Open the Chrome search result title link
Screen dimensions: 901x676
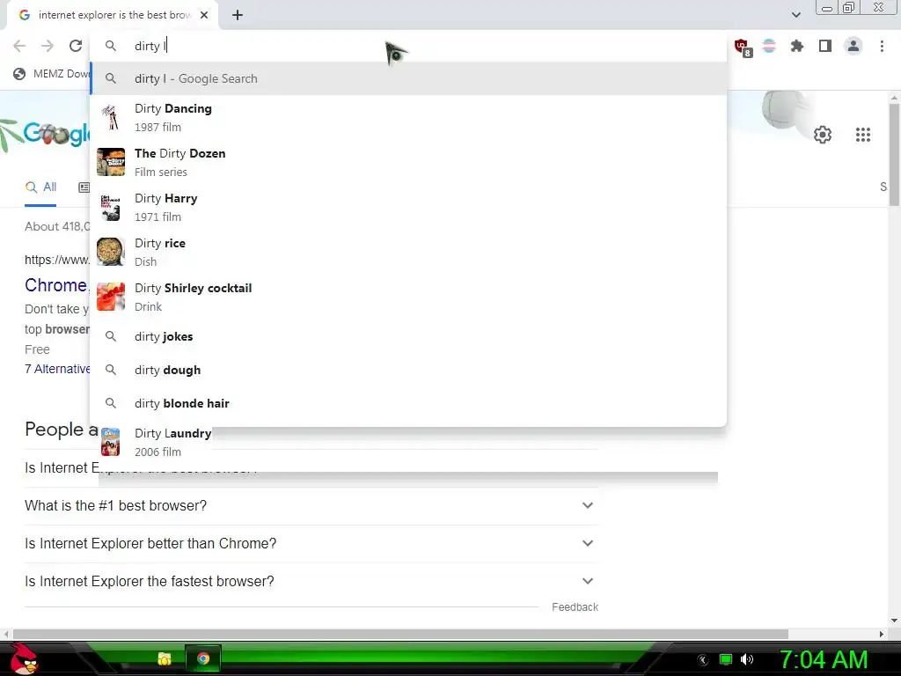point(56,285)
